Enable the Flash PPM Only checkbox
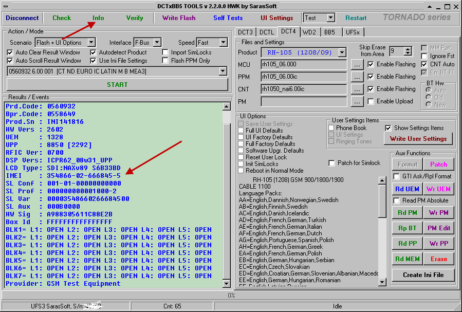462x312 pixels. coord(165,61)
